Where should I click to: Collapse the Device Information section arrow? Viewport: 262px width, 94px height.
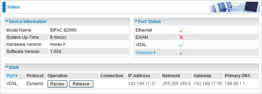[7, 21]
